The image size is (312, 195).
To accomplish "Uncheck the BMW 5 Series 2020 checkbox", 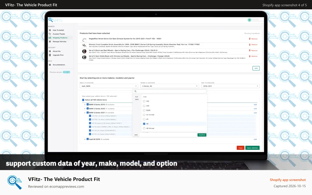I will [x=88, y=109].
